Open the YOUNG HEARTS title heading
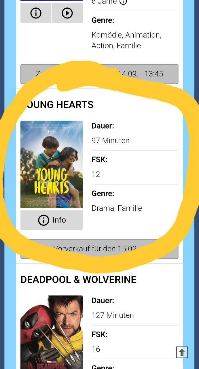The image size is (199, 369). click(x=57, y=105)
